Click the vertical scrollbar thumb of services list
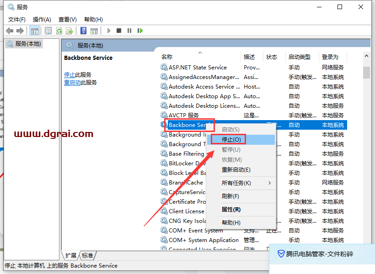This screenshot has width=375, height=274. 366,73
